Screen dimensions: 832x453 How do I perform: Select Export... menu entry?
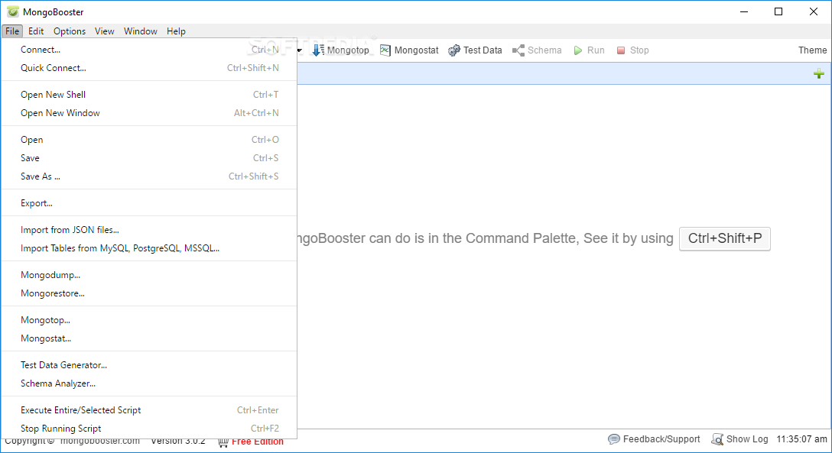coord(149,203)
